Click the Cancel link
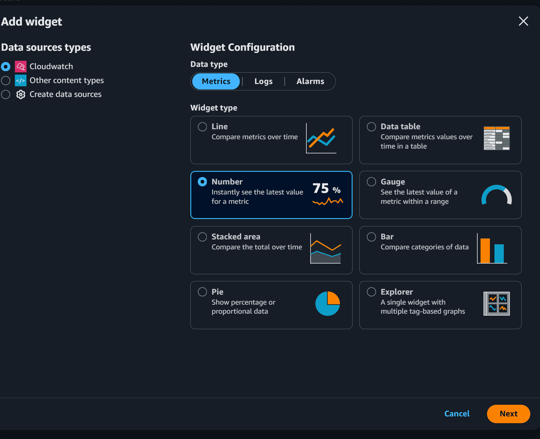 tap(457, 414)
